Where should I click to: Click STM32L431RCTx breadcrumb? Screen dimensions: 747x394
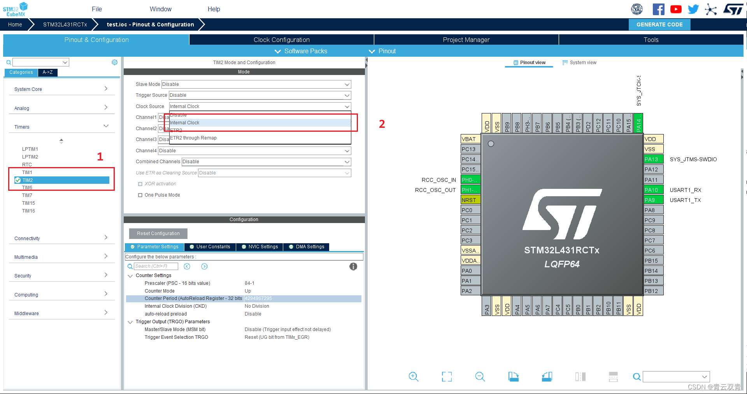[65, 24]
